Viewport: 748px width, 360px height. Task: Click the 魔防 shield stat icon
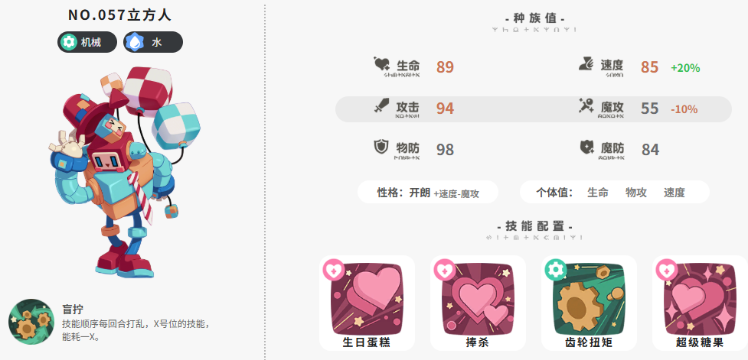click(586, 147)
